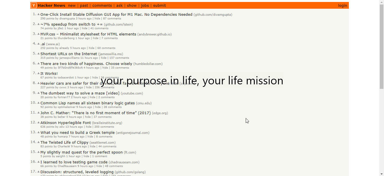Upvote the One-Click Install Stable Diffusion story

coord(39,14)
